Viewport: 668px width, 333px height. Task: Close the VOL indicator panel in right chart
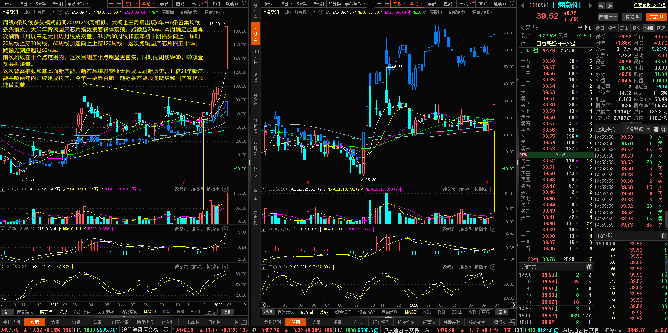click(x=493, y=189)
